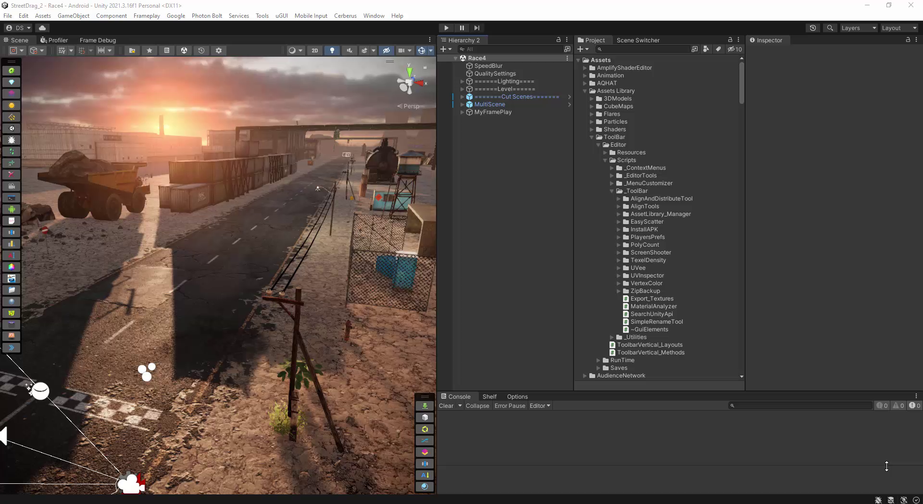Click the Clear button in the Console
The height and width of the screenshot is (504, 923).
tap(446, 406)
